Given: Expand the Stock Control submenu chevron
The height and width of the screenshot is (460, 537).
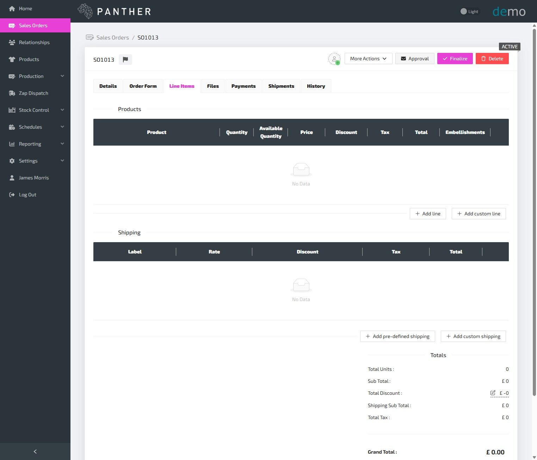Looking at the screenshot, I should 62,110.
